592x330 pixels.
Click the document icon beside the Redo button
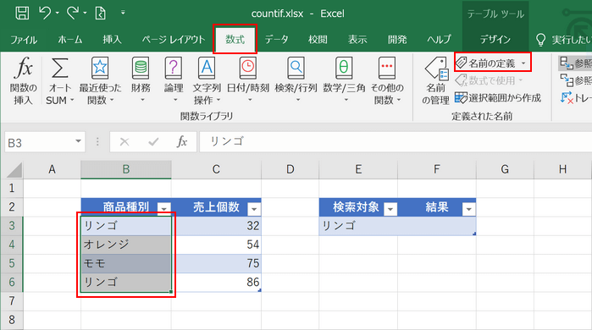(x=101, y=14)
